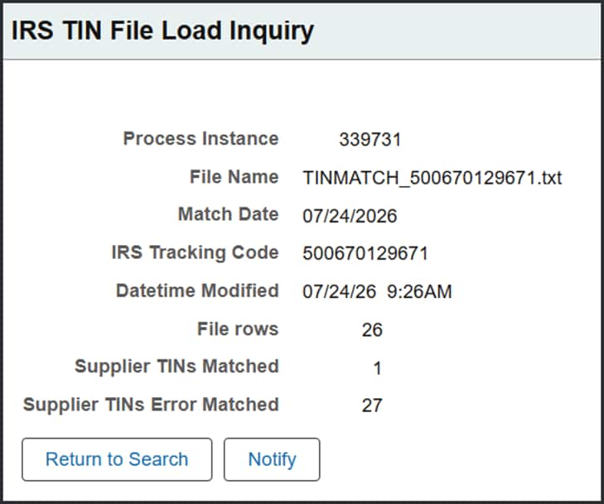This screenshot has width=604, height=504.
Task: Click the File rows label
Action: [x=238, y=329]
